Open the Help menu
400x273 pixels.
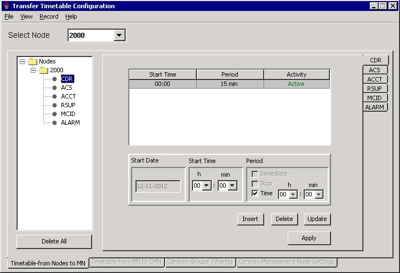point(71,16)
